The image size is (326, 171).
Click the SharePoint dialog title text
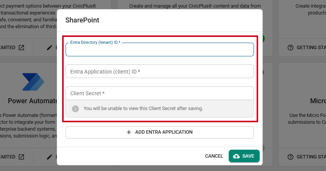pos(82,20)
